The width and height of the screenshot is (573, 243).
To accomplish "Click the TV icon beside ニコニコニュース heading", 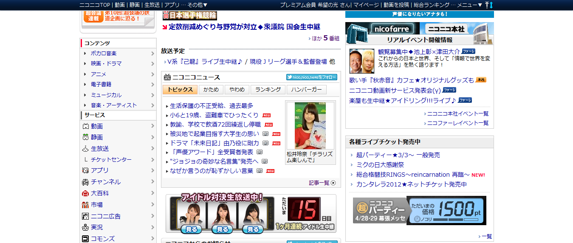I will click(x=167, y=77).
